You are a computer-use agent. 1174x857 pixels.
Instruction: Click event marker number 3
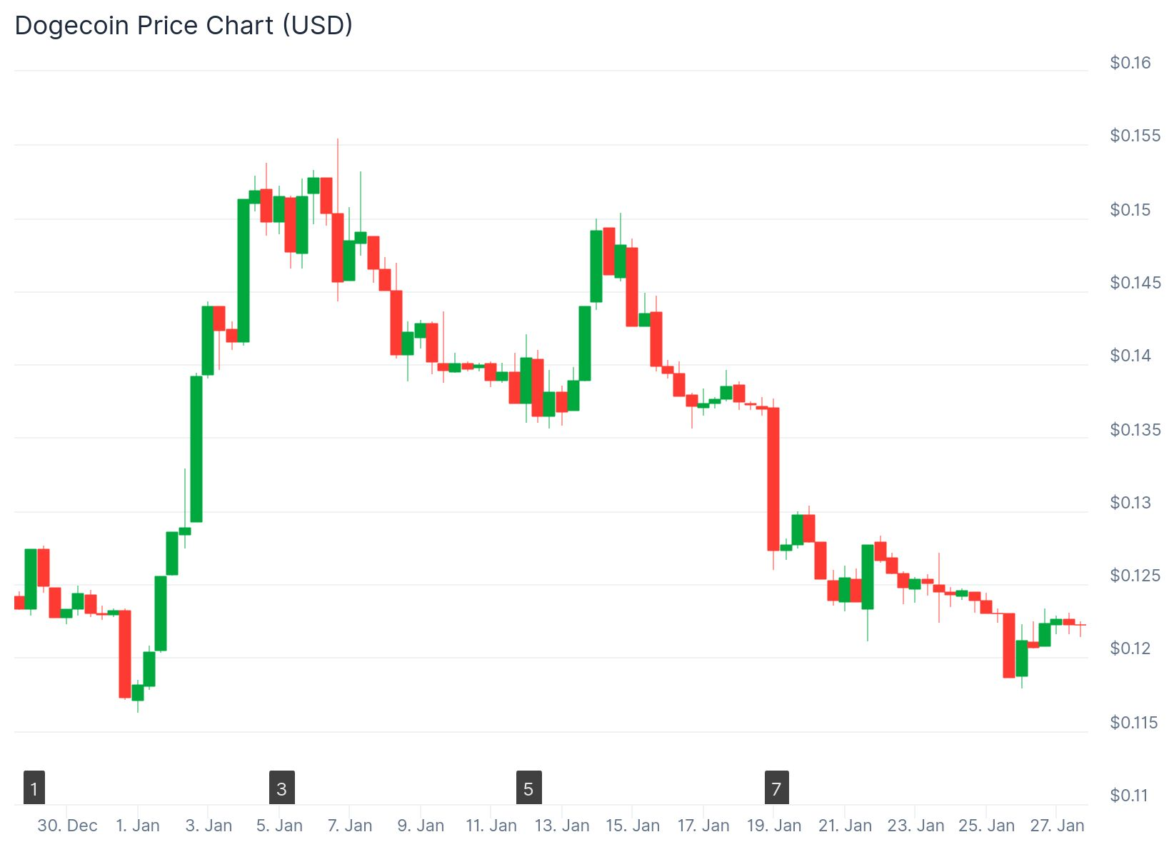[x=281, y=788]
